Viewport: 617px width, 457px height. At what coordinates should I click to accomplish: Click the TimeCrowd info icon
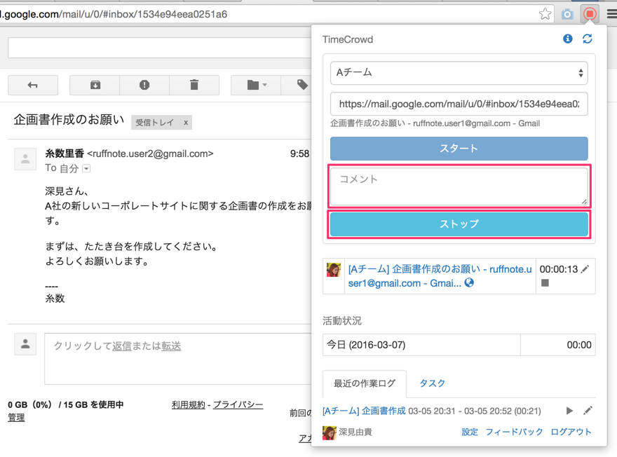(x=568, y=39)
